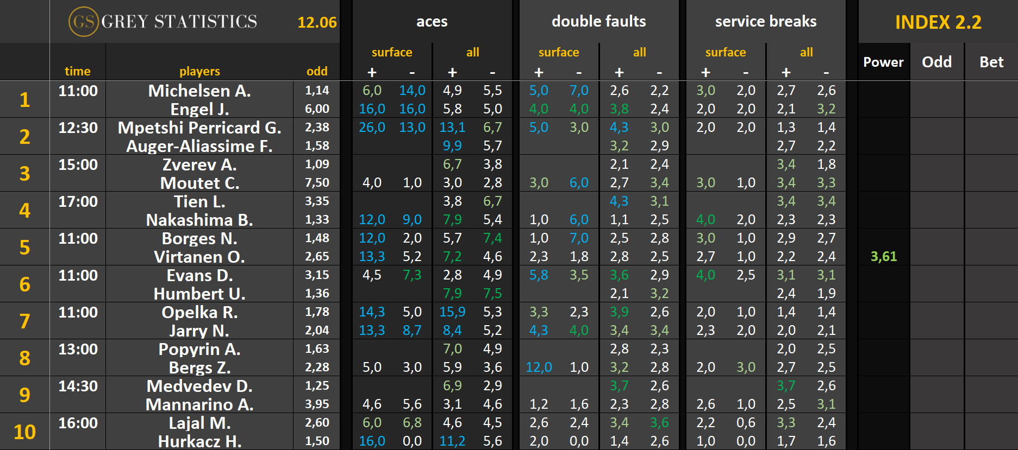Screen dimensions: 1018x450
Task: Click odd 2,65 for Virtanen O.
Action: pyautogui.click(x=317, y=256)
